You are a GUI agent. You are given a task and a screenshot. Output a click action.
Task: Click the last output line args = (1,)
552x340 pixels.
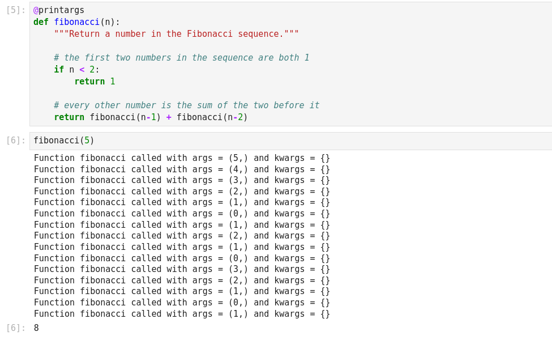point(181,314)
